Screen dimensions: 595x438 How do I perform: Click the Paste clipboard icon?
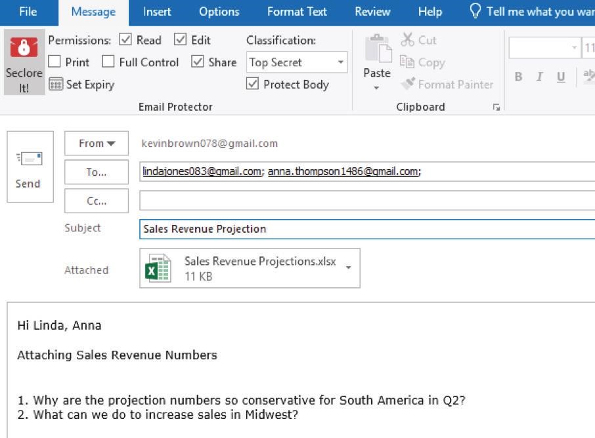pyautogui.click(x=377, y=48)
